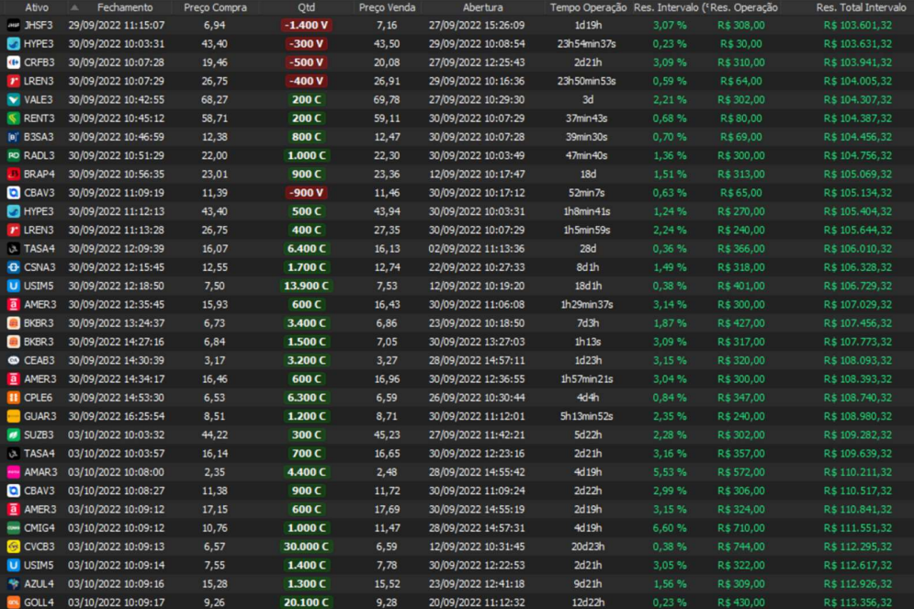Select the VALE3 ticker icon
914x609 pixels.
tap(13, 99)
